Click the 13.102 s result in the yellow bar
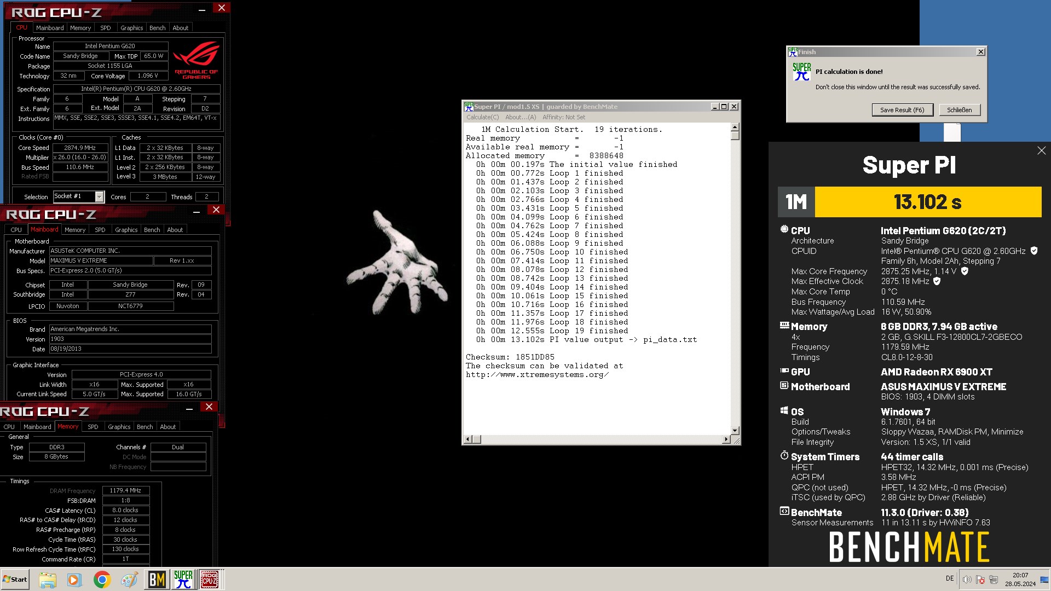Image resolution: width=1051 pixels, height=591 pixels. (x=928, y=202)
